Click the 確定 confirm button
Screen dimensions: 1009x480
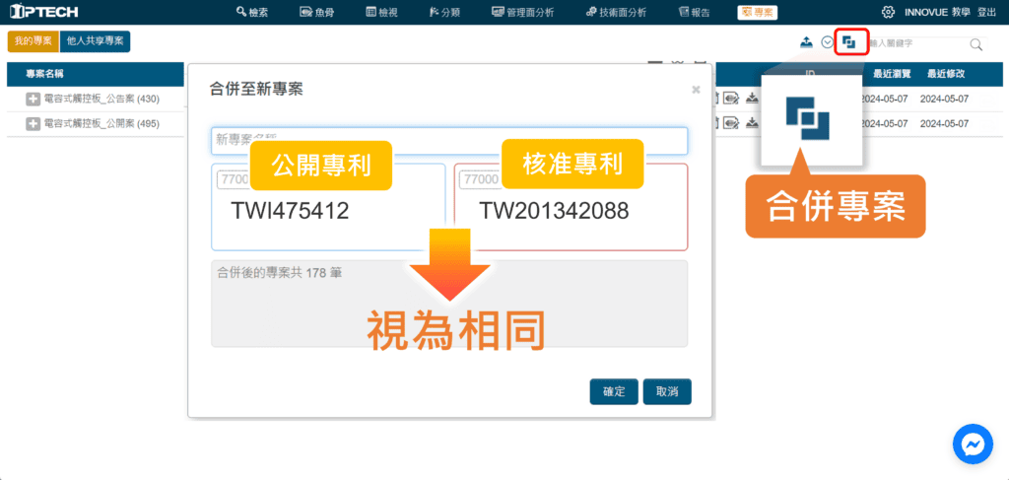[x=614, y=391]
